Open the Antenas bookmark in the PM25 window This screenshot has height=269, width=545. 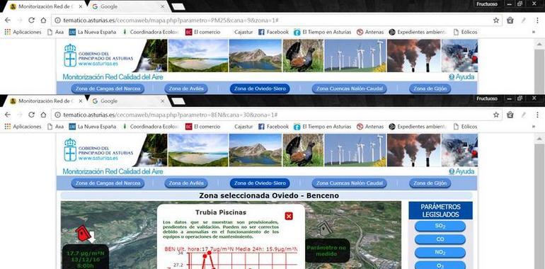point(370,32)
